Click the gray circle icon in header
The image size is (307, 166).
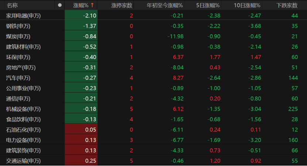tap(60, 5)
